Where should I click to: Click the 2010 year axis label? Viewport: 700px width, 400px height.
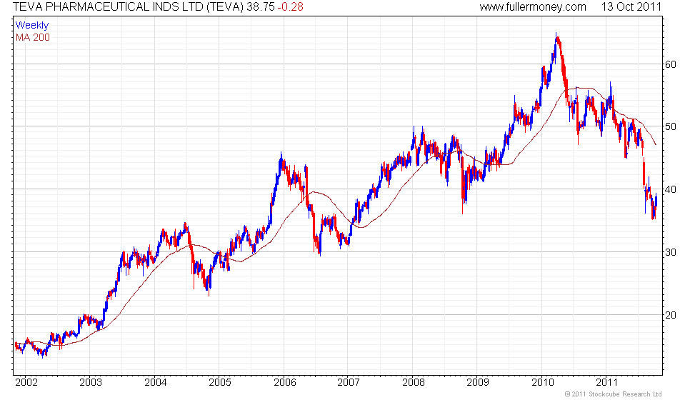(542, 382)
